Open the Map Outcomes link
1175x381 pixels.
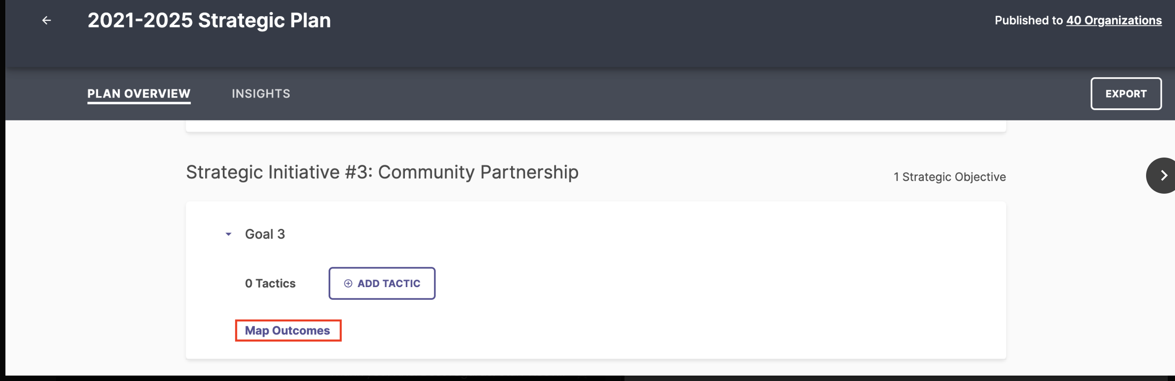(287, 330)
